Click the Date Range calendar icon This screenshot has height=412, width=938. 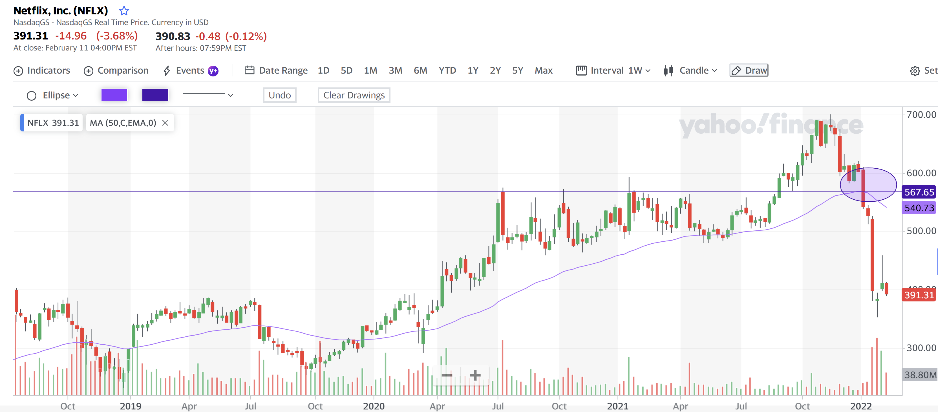pyautogui.click(x=250, y=70)
